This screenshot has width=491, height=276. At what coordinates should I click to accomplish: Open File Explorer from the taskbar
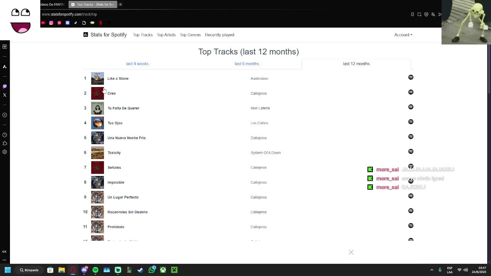click(x=61, y=270)
